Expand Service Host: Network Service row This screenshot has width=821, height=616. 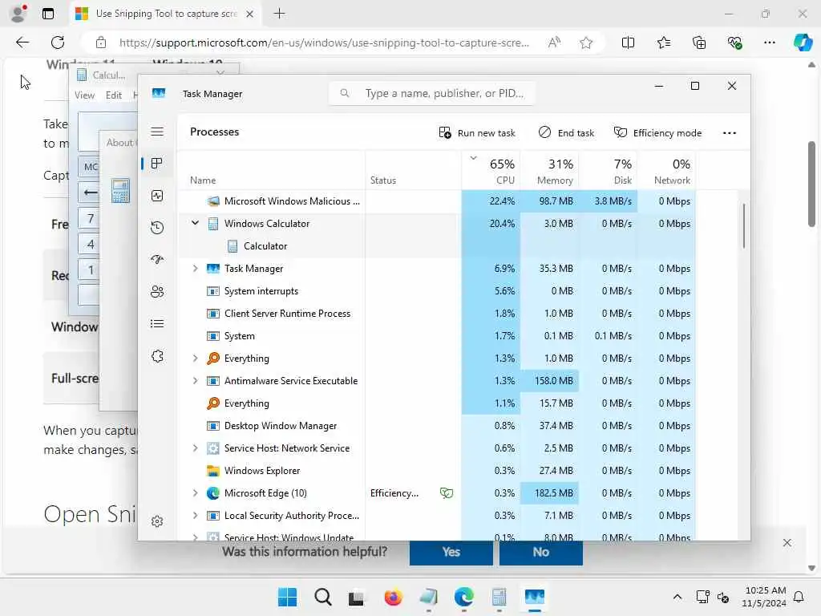(196, 448)
